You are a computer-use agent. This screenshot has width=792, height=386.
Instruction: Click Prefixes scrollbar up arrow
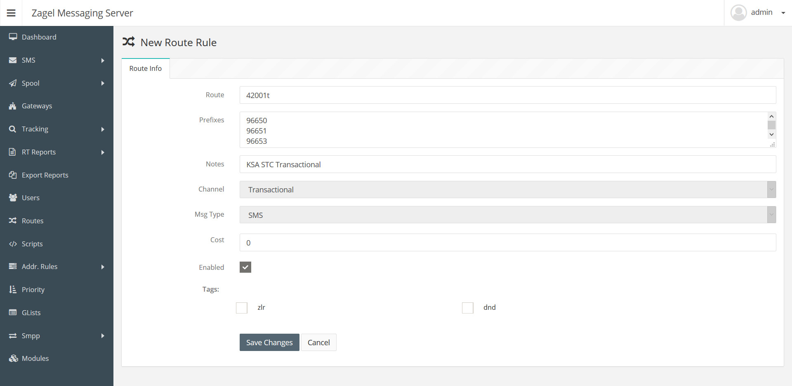[x=771, y=116]
